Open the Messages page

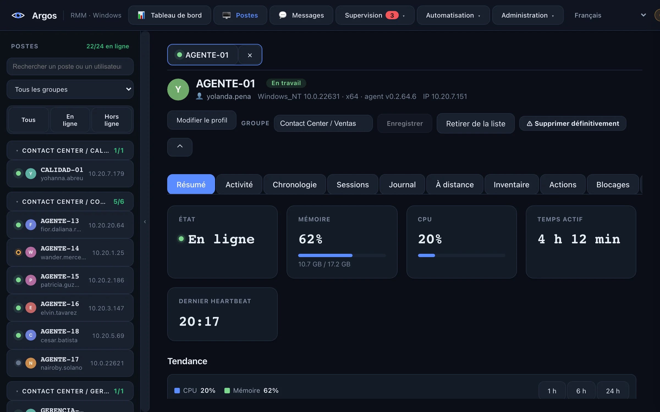pos(301,15)
